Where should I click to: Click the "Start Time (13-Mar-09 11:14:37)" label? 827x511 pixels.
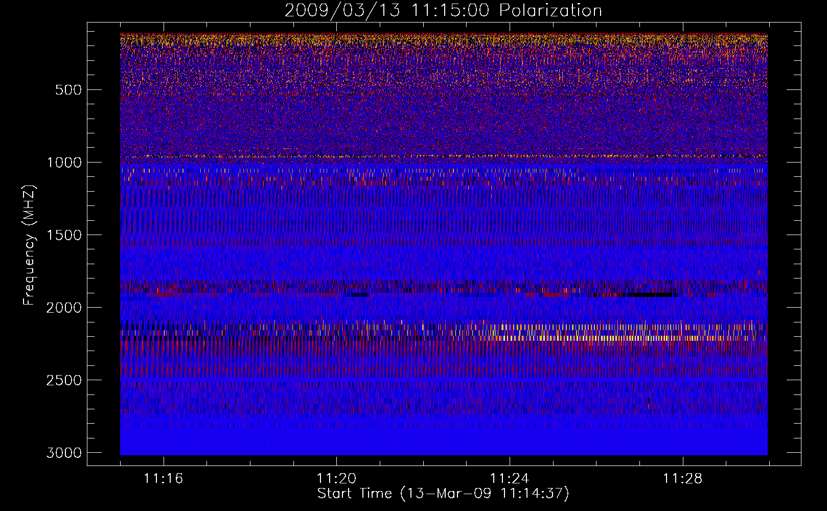(x=443, y=494)
